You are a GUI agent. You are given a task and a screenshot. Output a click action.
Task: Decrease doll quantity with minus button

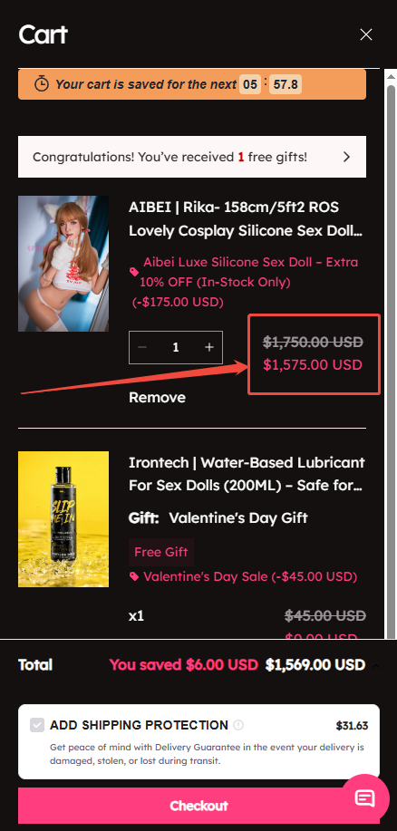tap(142, 348)
